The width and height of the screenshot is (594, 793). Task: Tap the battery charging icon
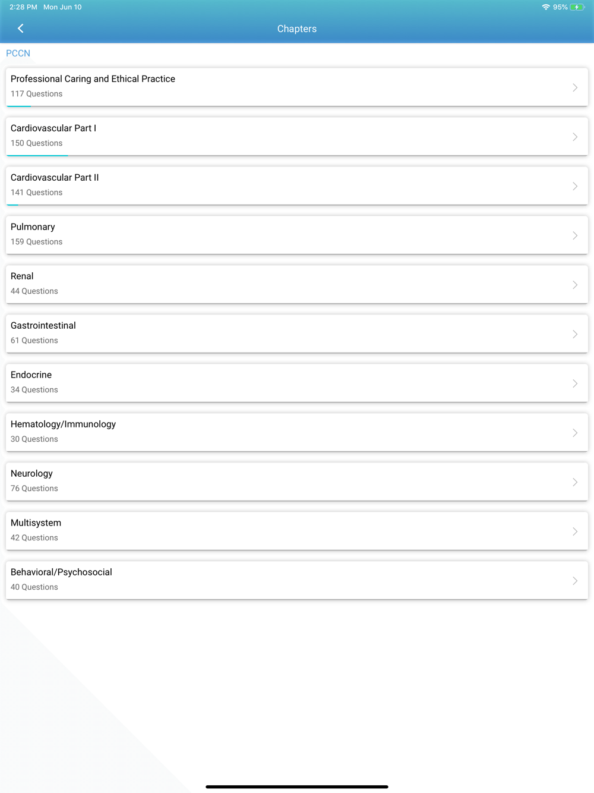(x=577, y=7)
